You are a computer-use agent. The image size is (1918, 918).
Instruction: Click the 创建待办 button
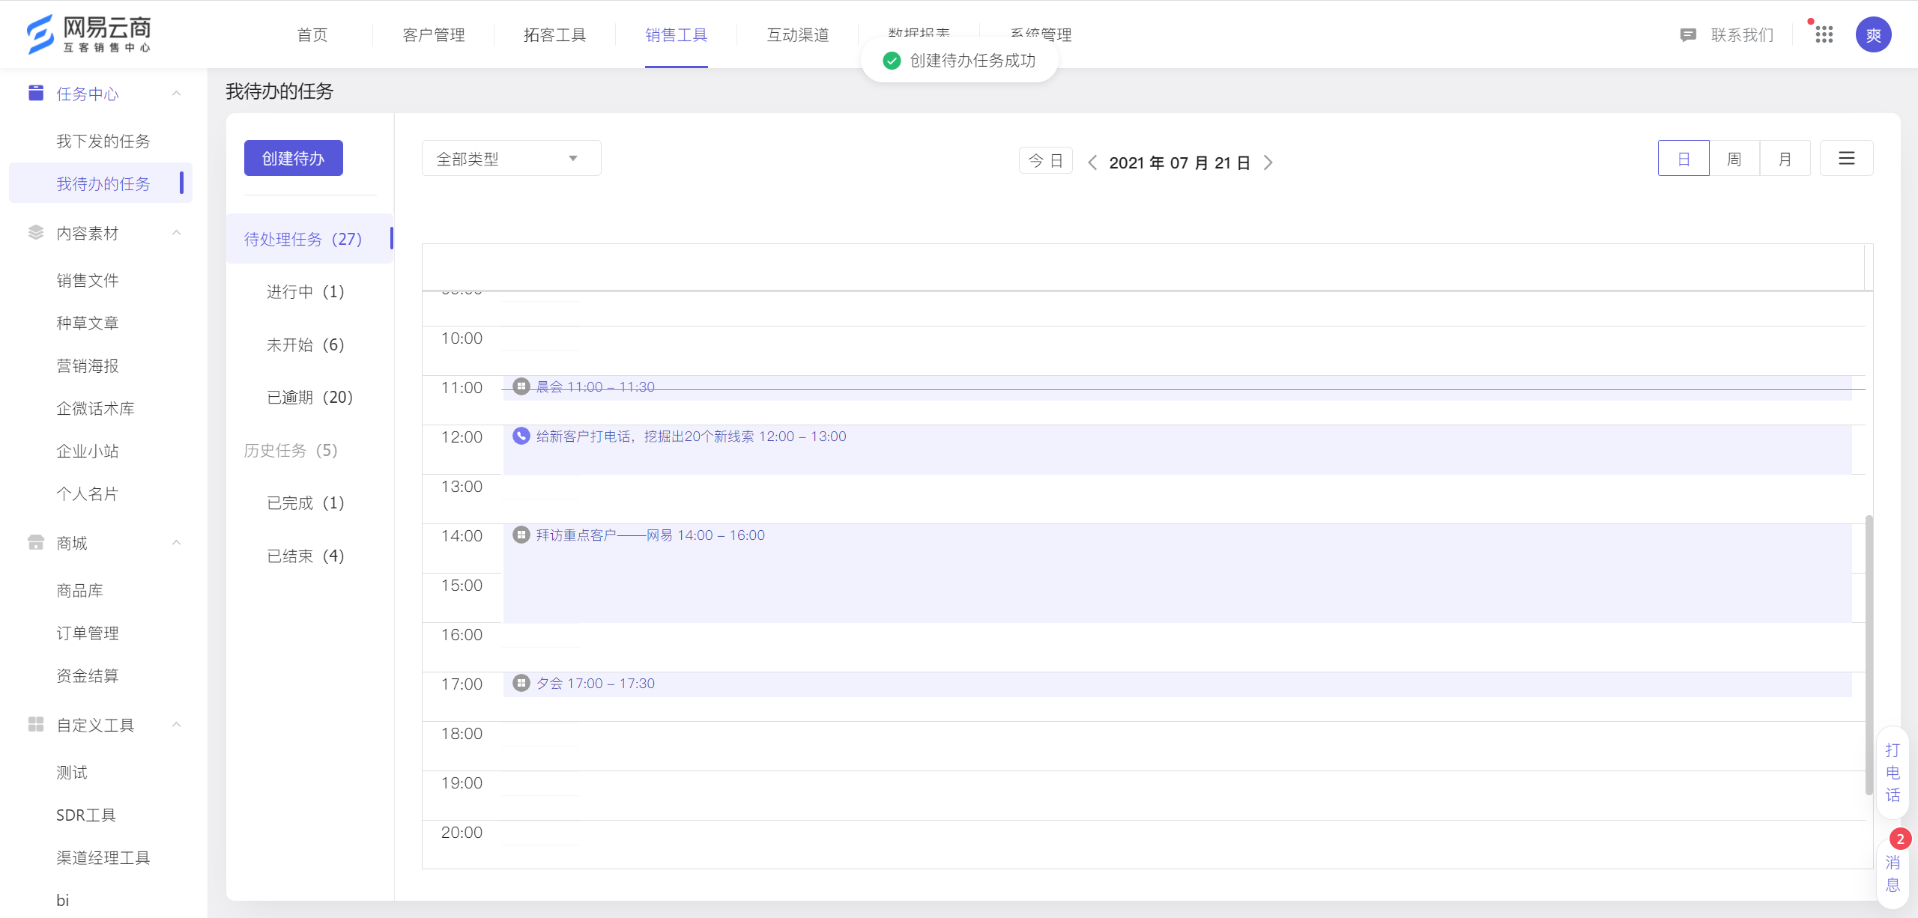click(x=293, y=158)
